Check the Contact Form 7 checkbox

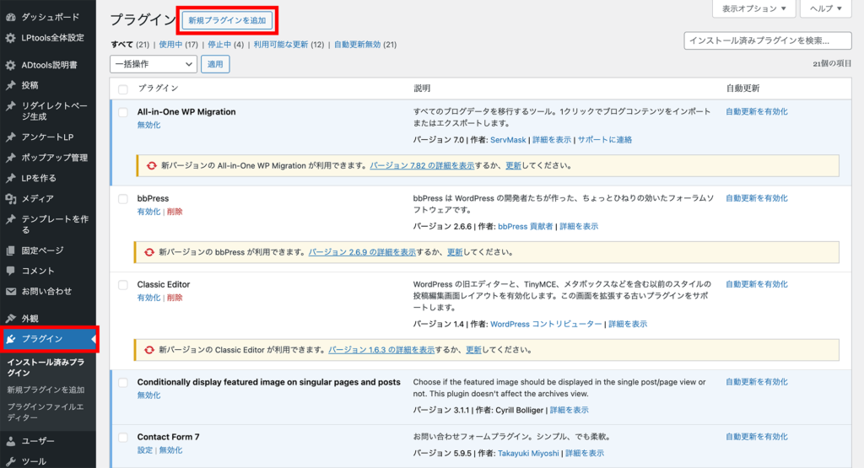tap(123, 437)
